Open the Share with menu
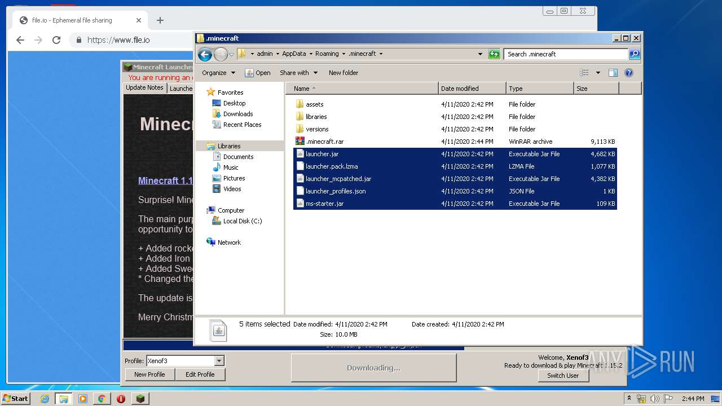 [299, 73]
